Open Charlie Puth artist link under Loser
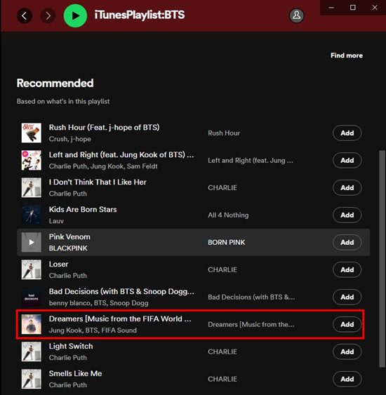The width and height of the screenshot is (386, 395). (68, 276)
